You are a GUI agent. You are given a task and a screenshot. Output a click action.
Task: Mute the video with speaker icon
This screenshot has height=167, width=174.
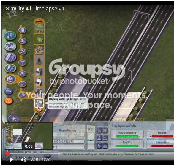coord(23,160)
